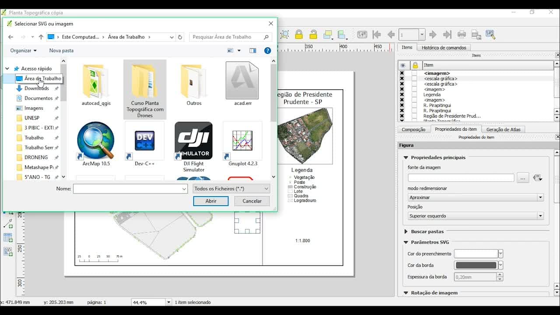Open the atlas page number combo box
Viewport: 560px width, 315px height.
coord(412,35)
